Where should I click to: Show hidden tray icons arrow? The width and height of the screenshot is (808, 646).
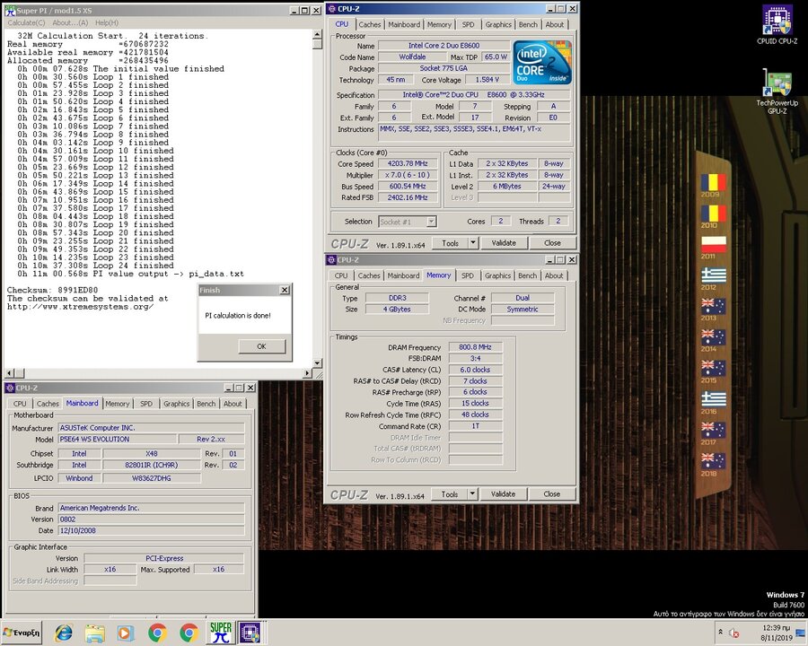[x=720, y=632]
